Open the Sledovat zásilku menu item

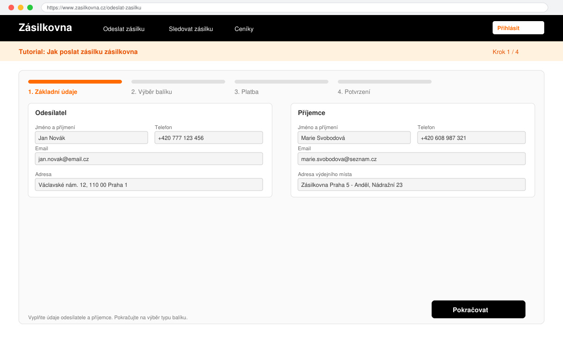(x=191, y=29)
